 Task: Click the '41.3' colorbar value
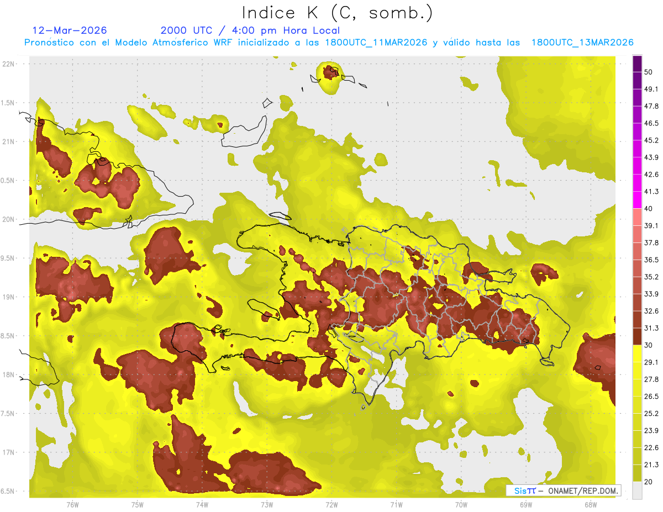pos(652,192)
